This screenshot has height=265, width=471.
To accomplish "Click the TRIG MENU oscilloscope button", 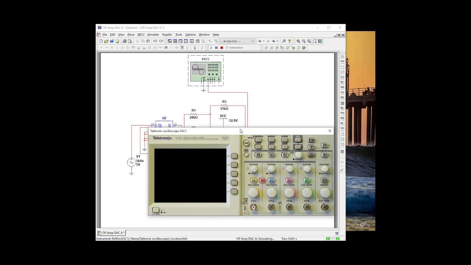I will pos(311,155).
